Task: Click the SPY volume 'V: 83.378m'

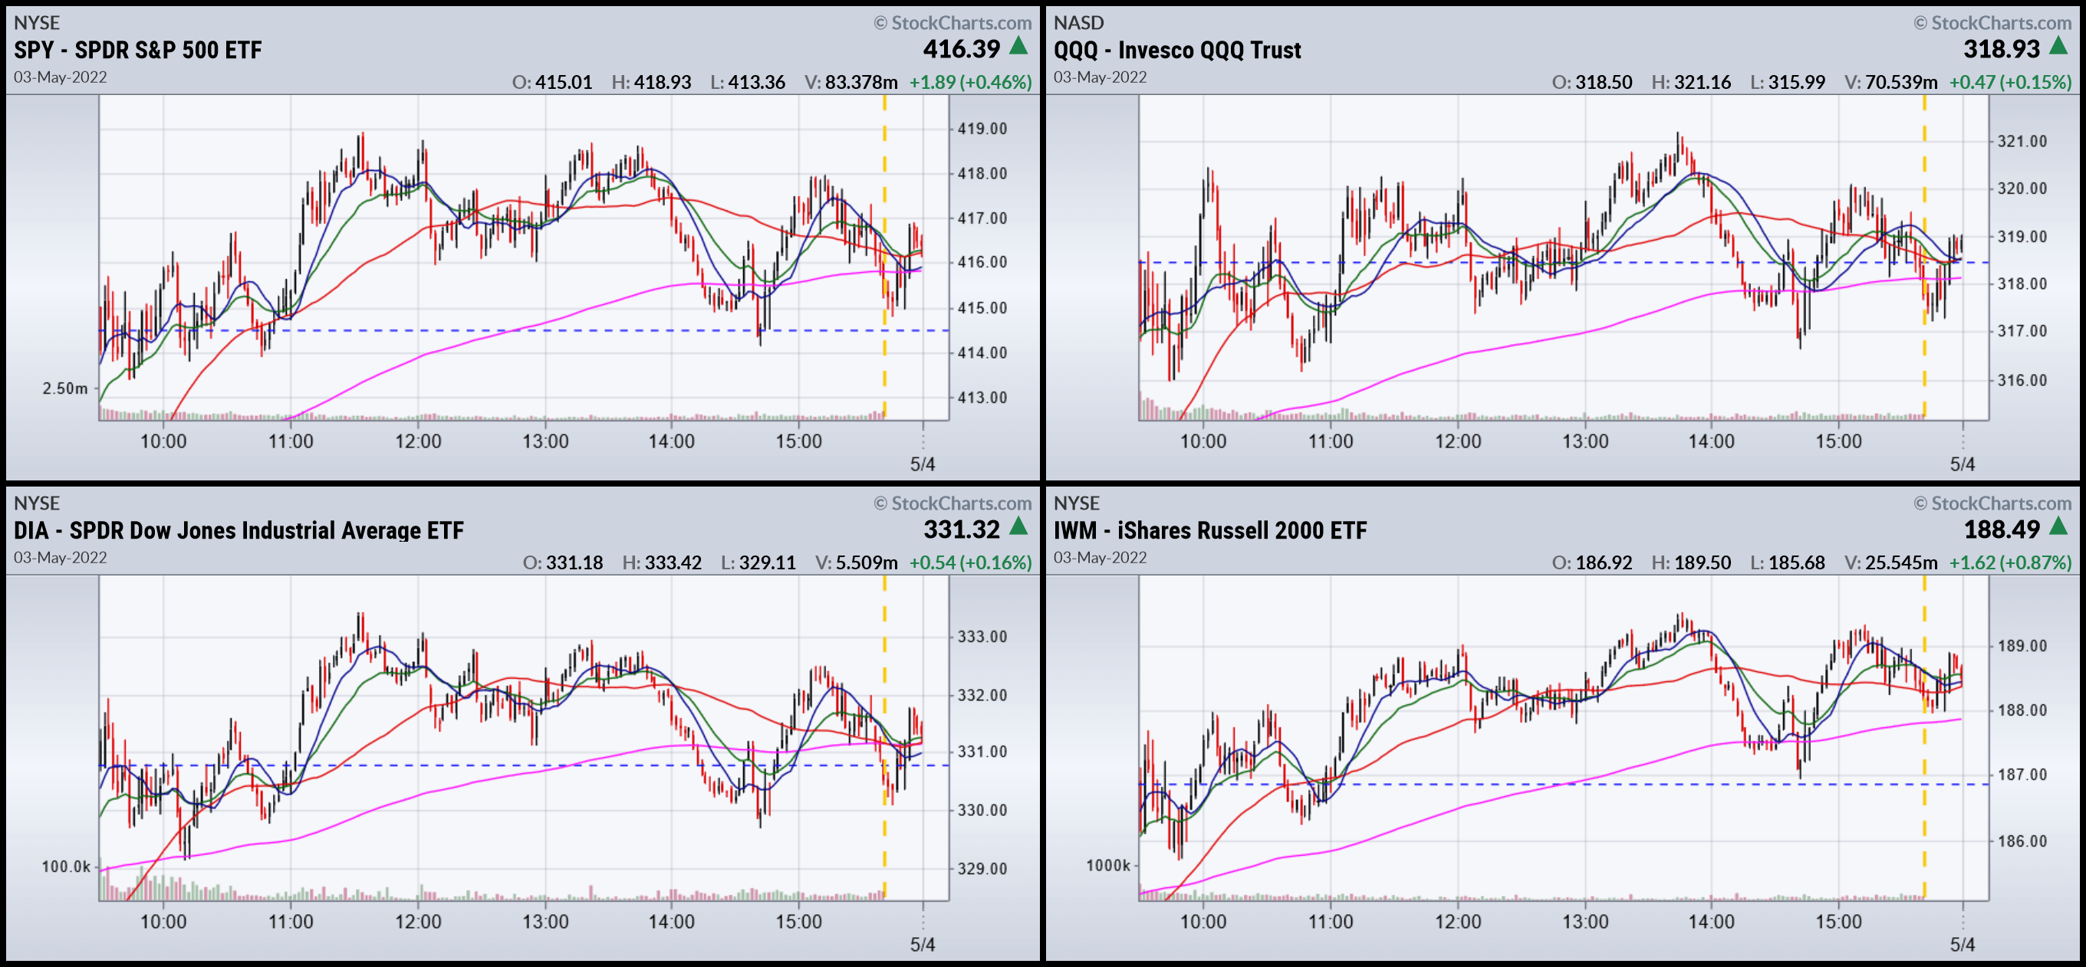Action: pyautogui.click(x=851, y=82)
